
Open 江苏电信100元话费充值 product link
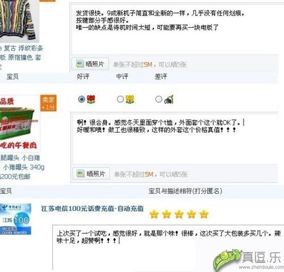[x=93, y=209]
